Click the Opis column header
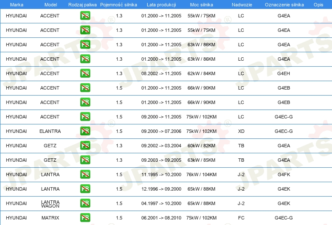The image size is (332, 225). (x=318, y=5)
